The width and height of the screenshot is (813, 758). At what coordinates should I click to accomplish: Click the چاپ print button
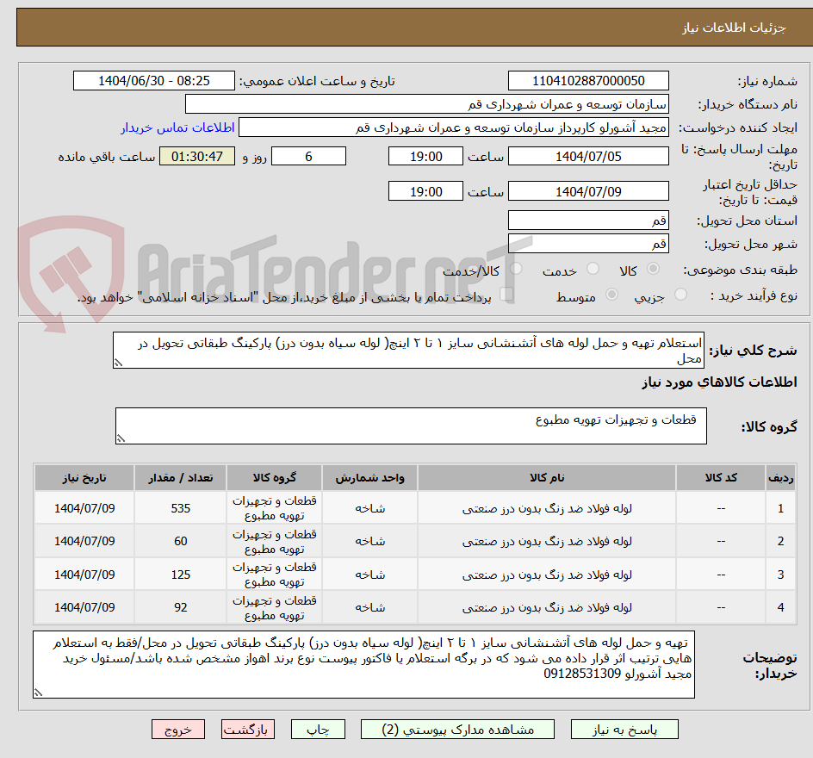[318, 729]
